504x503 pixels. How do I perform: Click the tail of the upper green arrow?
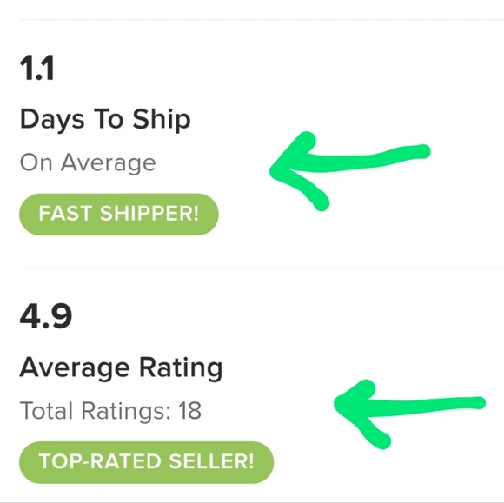click(418, 152)
